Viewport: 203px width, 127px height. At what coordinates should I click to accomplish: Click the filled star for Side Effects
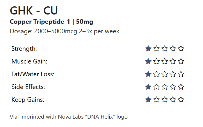point(148,87)
